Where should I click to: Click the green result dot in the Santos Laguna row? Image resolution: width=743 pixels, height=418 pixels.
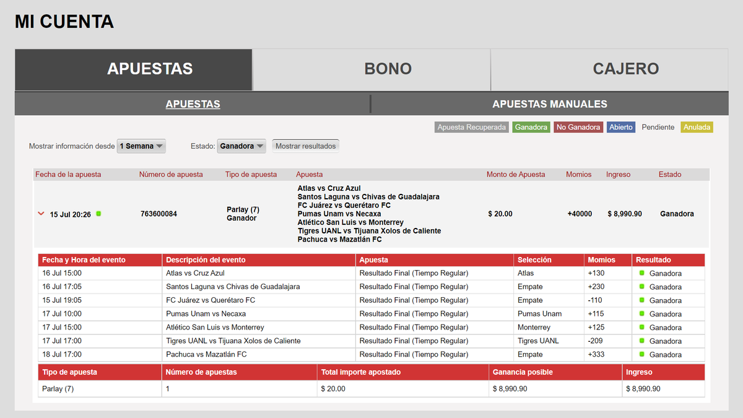[x=642, y=287]
